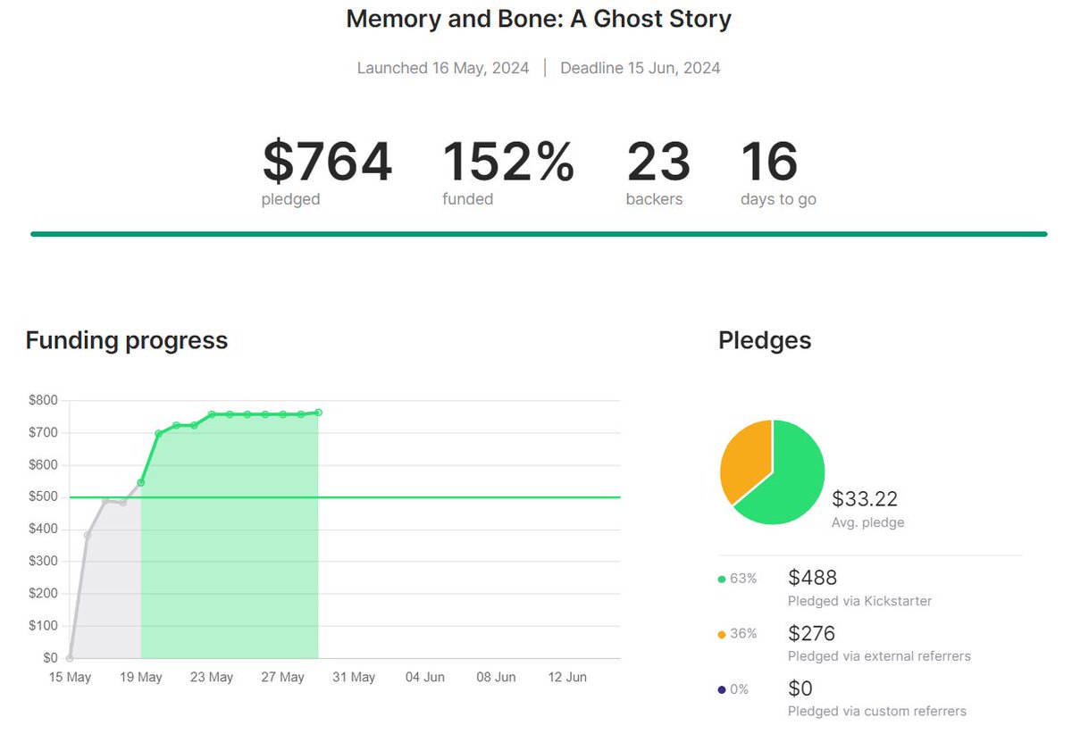Image resolution: width=1072 pixels, height=734 pixels.
Task: Click the $0 Pledged via custom referrers amount
Action: coord(800,688)
